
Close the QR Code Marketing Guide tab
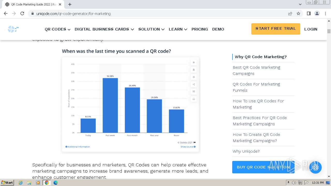coord(60,4)
